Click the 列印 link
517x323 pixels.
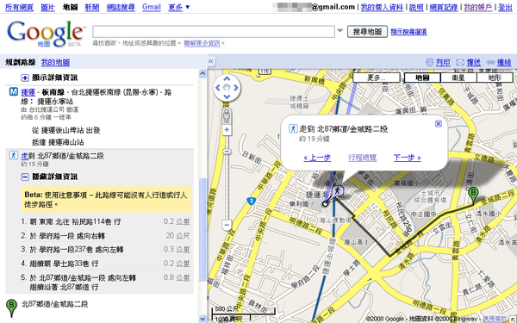coord(443,62)
